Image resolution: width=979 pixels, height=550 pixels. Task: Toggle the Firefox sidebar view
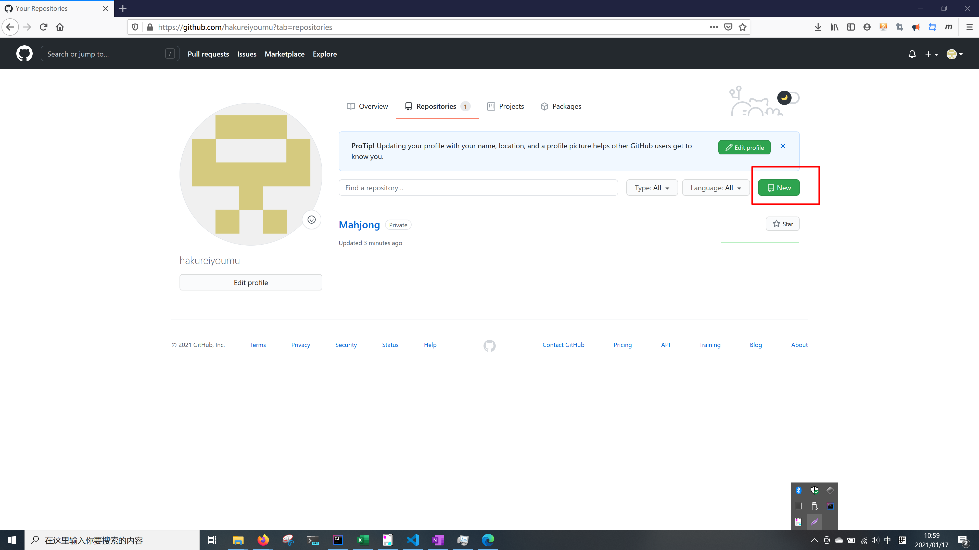850,27
